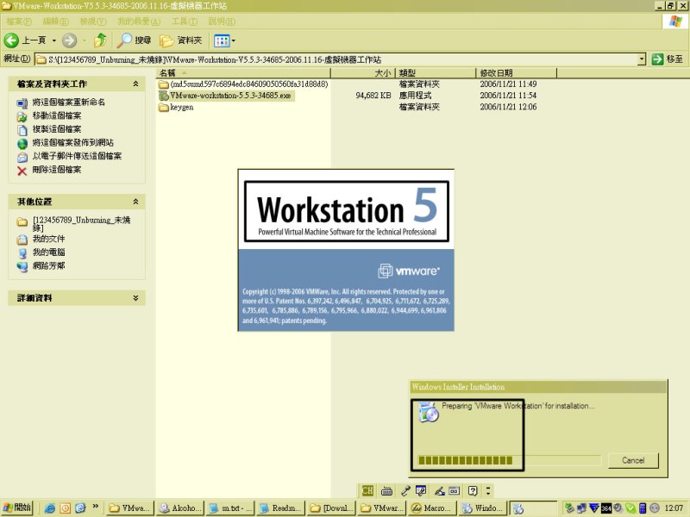This screenshot has height=517, width=690.
Task: Select VMware-workstation-5.5.3-34685.exe file
Action: tap(225, 96)
